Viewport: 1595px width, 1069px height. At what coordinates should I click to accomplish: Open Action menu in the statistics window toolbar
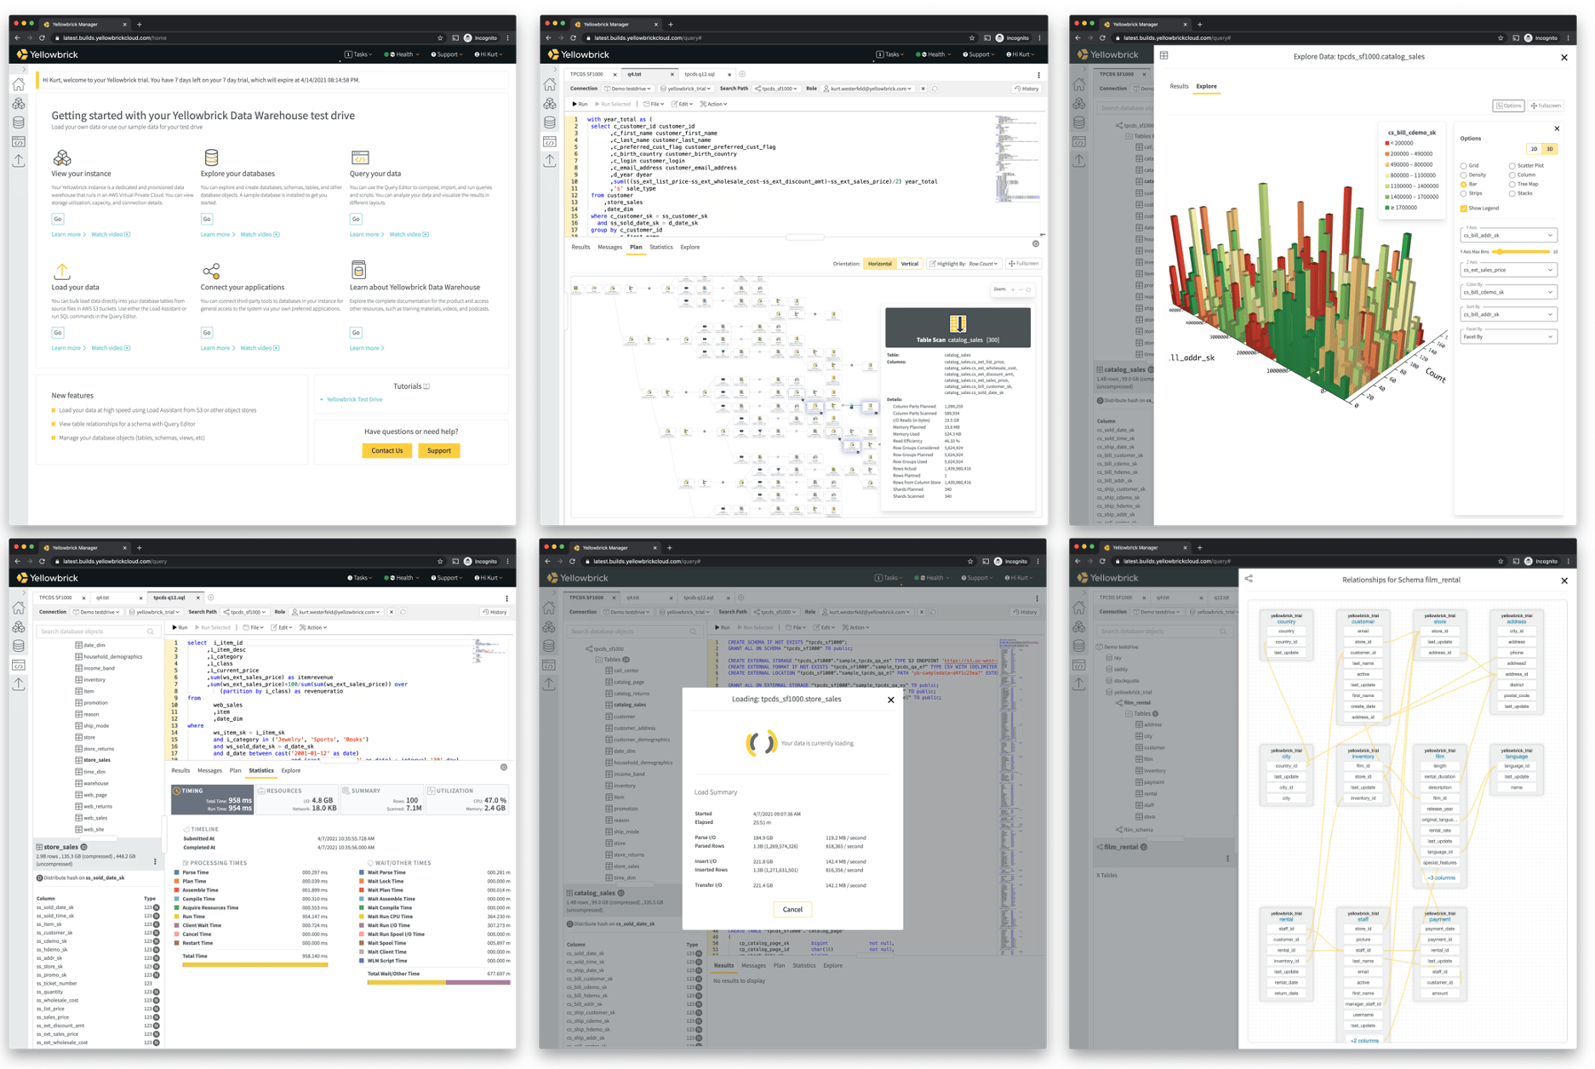[313, 627]
